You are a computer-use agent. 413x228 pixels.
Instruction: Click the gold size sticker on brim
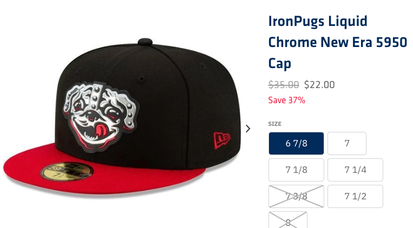[67, 172]
